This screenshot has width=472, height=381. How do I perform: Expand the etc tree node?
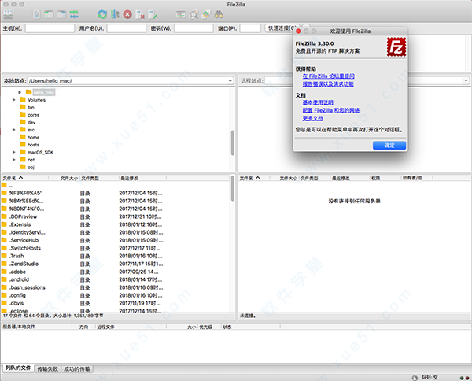14,130
